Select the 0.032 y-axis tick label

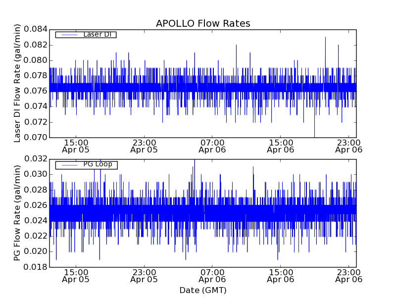[36, 159]
